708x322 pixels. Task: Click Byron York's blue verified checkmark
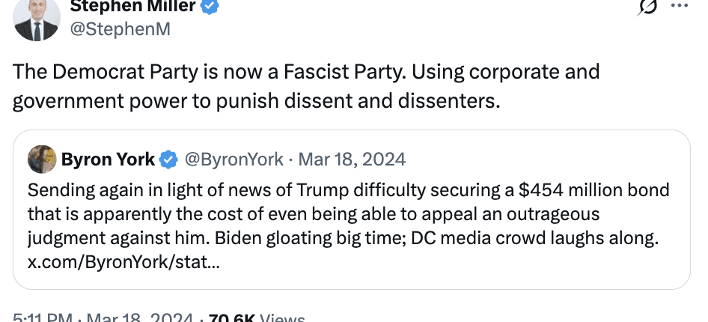pos(170,159)
